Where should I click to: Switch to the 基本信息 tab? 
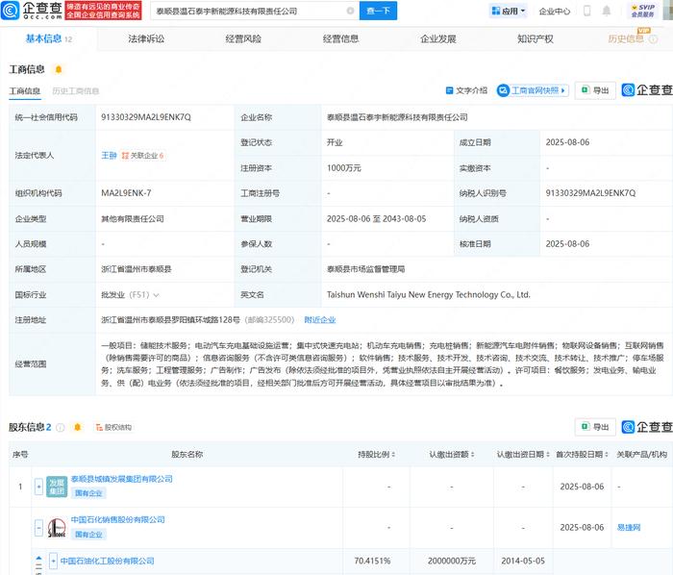(48, 39)
